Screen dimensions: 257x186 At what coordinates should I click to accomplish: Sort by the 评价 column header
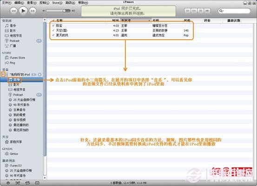(207, 21)
